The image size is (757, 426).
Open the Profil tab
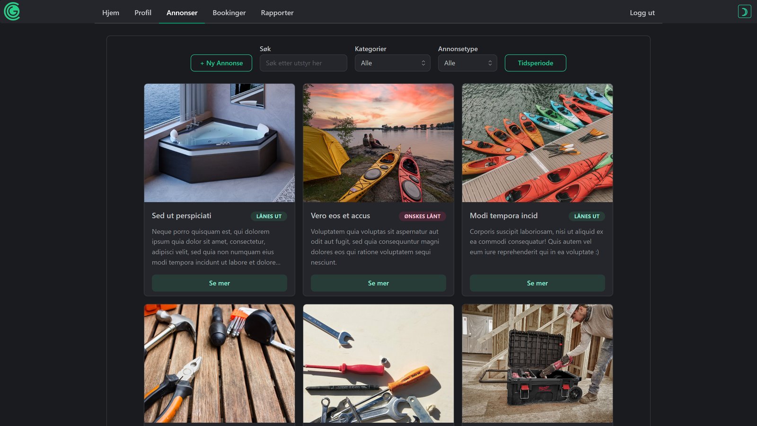[x=143, y=13]
